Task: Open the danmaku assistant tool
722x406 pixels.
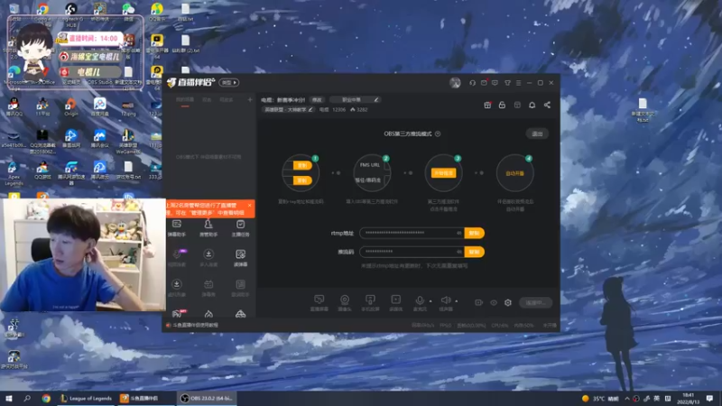Action: (176, 228)
